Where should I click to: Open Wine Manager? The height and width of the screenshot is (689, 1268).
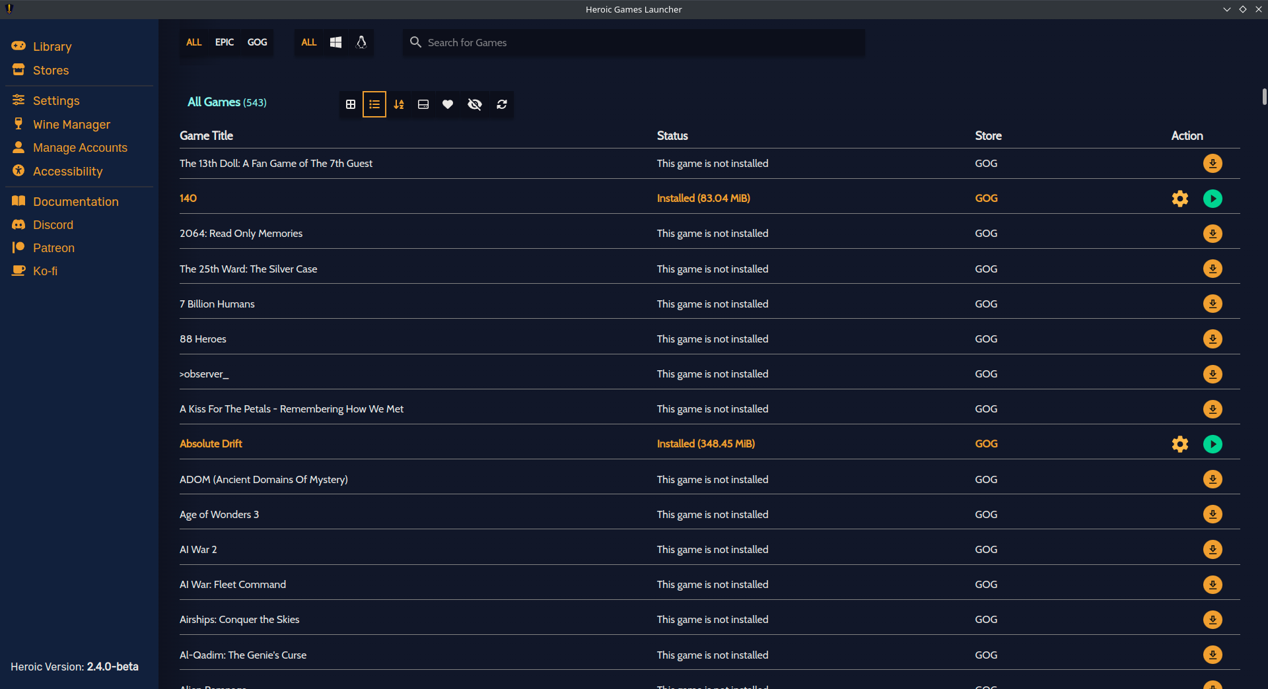(x=71, y=125)
